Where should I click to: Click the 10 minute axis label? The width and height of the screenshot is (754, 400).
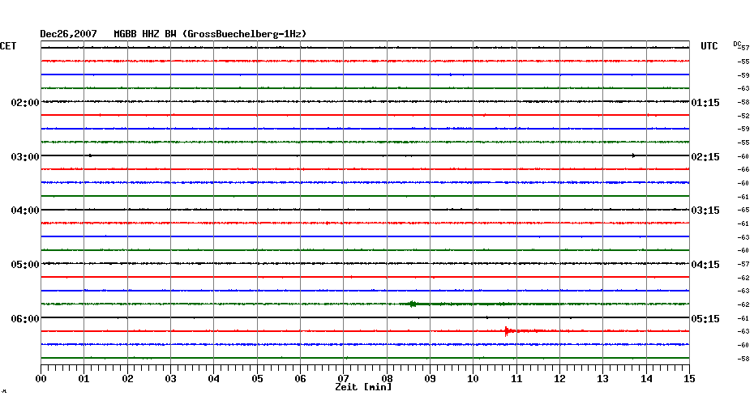point(473,379)
